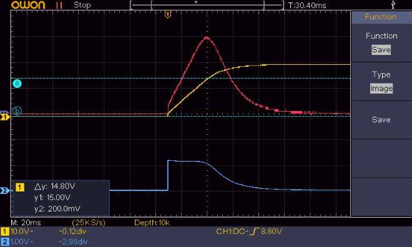Viewport: 412px width, 247px height.
Task: Click the trigger position T marker
Action: [168, 14]
